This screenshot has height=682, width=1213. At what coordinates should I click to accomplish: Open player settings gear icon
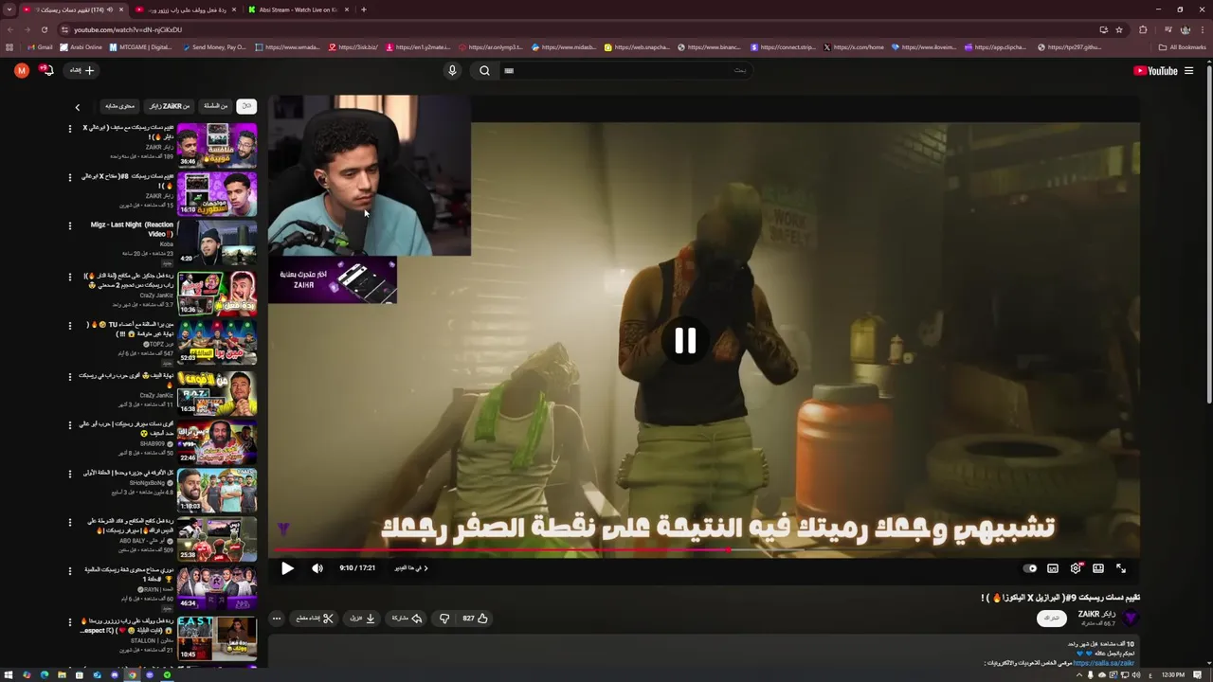[x=1076, y=568]
